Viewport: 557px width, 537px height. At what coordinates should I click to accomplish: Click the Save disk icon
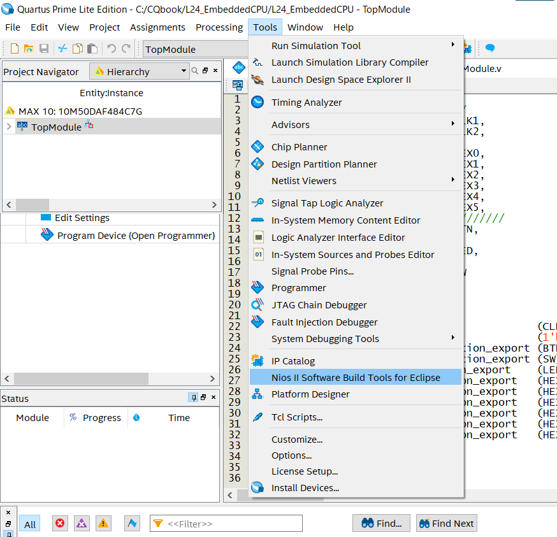click(44, 48)
